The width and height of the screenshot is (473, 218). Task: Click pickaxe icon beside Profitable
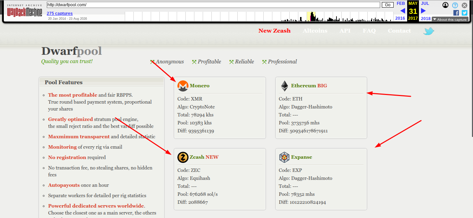coord(194,62)
